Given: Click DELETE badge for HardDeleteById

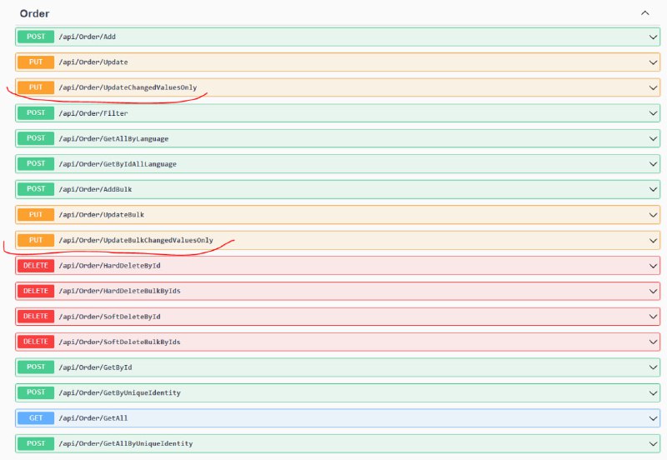Looking at the screenshot, I should [36, 266].
